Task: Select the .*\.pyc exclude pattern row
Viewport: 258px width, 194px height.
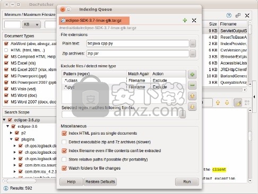Action: [124, 87]
